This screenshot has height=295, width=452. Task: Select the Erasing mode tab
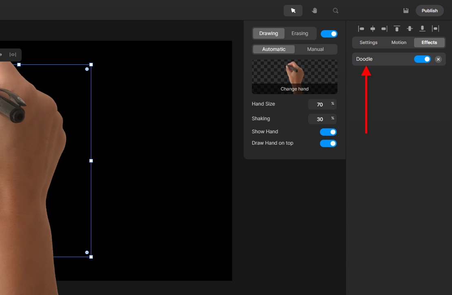[300, 33]
